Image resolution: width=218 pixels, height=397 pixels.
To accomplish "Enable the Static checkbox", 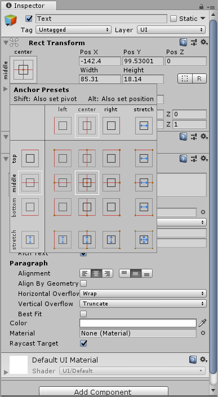I will coord(173,19).
